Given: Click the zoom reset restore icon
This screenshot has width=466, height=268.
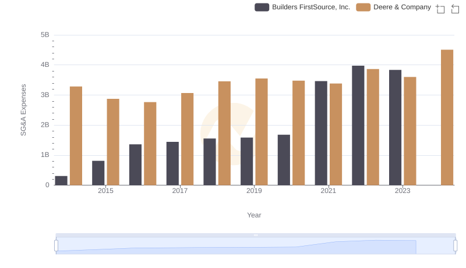Looking at the screenshot, I should (x=455, y=9).
